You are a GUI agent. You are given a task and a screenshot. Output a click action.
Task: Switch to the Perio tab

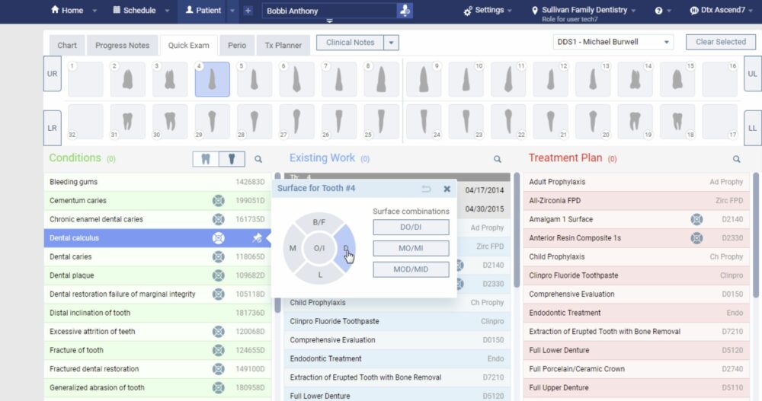click(x=237, y=46)
